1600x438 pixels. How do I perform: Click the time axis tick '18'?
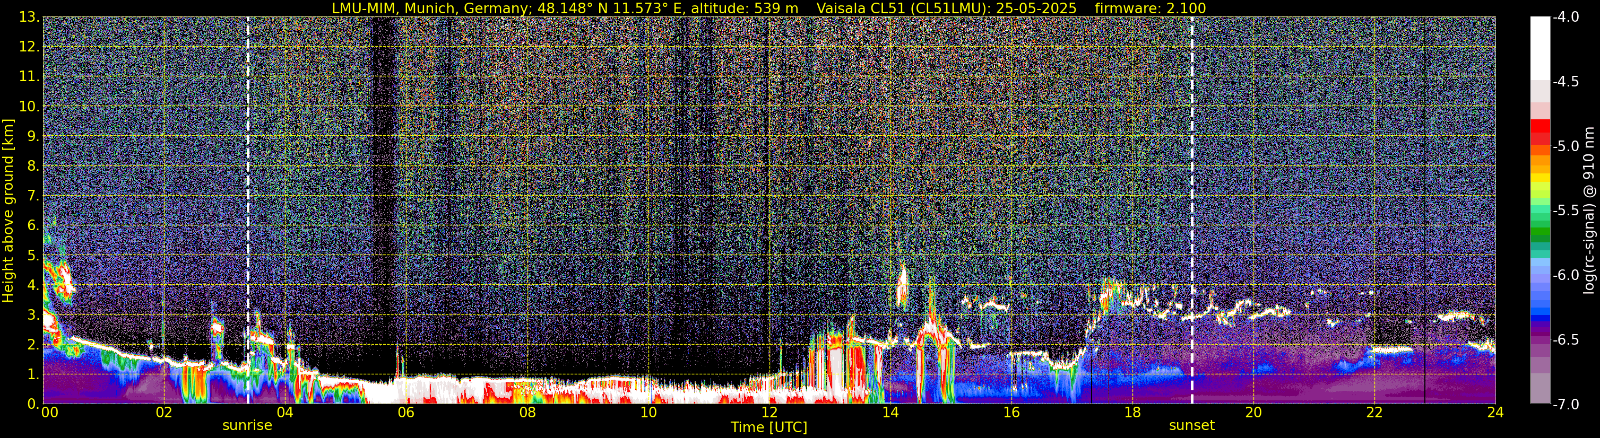click(x=1132, y=413)
